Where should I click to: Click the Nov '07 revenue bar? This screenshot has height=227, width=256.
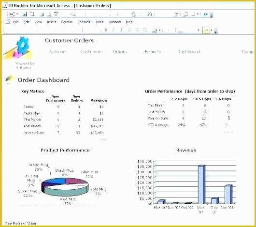(x=201, y=184)
